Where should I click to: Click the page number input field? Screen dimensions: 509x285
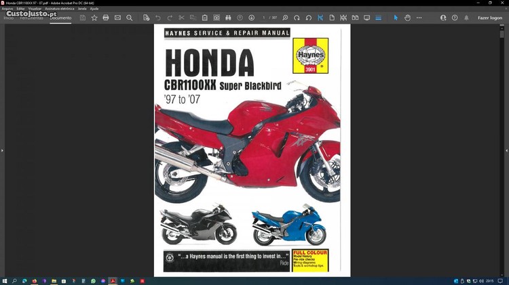(265, 18)
